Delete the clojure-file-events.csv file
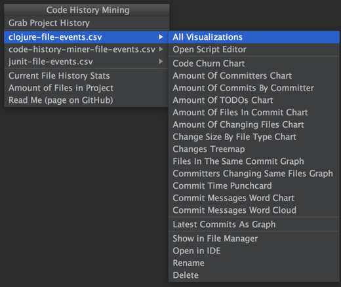 (x=254, y=275)
